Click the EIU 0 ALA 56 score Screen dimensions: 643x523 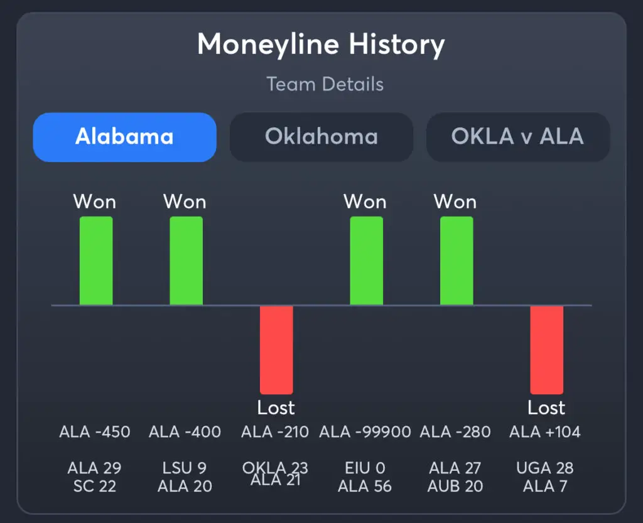click(x=365, y=477)
